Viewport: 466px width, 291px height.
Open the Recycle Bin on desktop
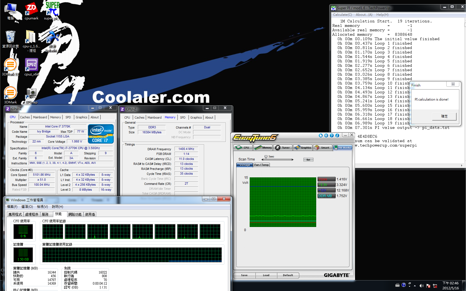10,39
